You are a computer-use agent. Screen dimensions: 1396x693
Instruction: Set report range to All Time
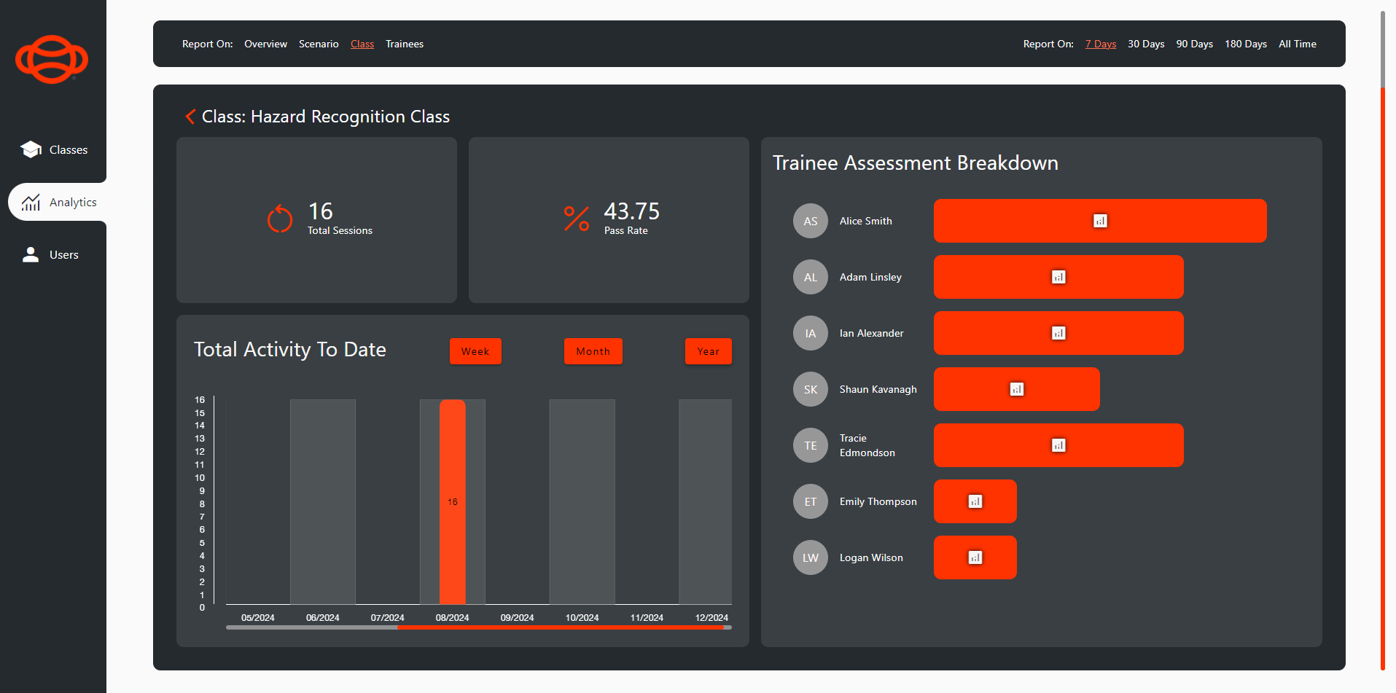(1297, 44)
